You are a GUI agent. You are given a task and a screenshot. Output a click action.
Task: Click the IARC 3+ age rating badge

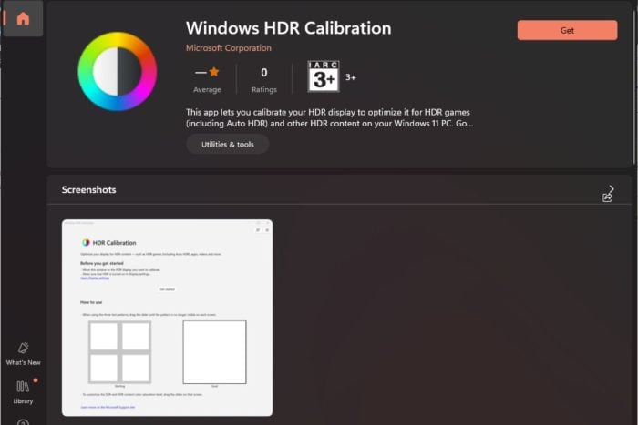(x=323, y=77)
